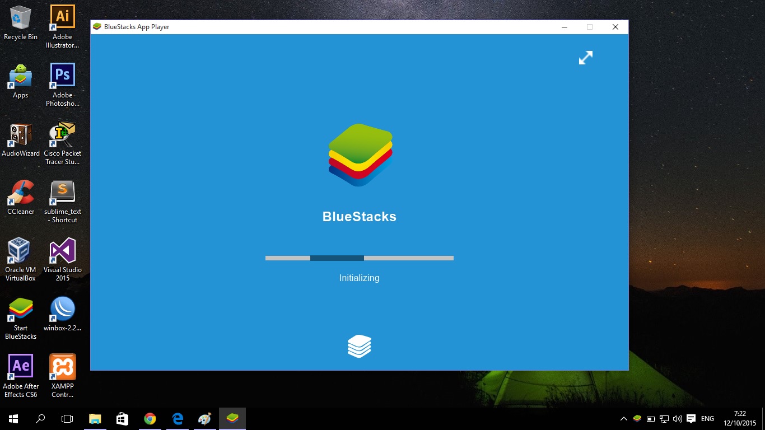This screenshot has height=430, width=765.
Task: Show hidden system tray icons
Action: click(624, 419)
